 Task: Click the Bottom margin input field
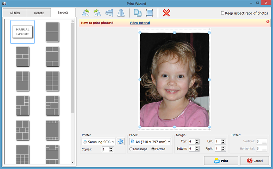pyautogui.click(x=192, y=149)
